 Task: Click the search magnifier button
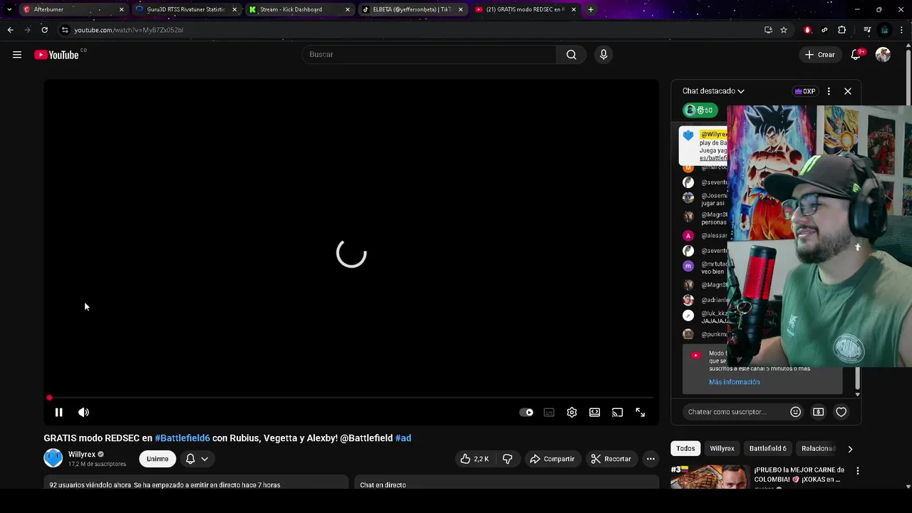click(571, 55)
